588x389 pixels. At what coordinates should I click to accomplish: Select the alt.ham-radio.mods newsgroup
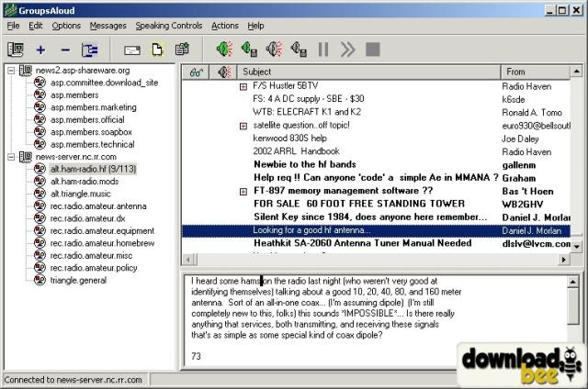click(x=85, y=182)
